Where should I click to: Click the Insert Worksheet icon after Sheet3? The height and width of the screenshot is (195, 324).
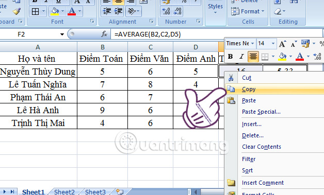coord(120,192)
